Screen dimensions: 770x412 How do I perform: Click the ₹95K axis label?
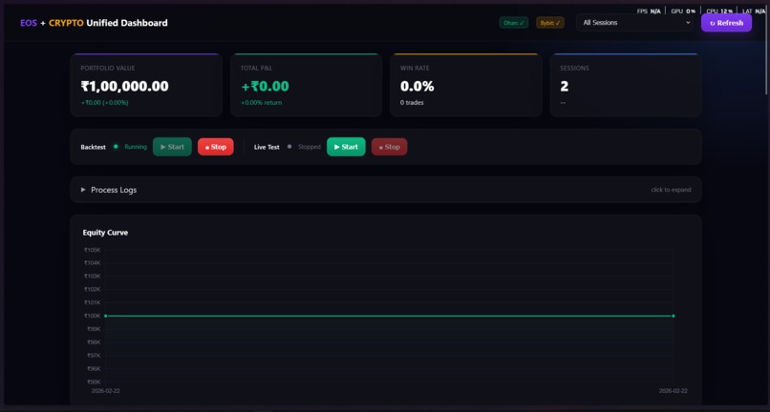(x=93, y=381)
